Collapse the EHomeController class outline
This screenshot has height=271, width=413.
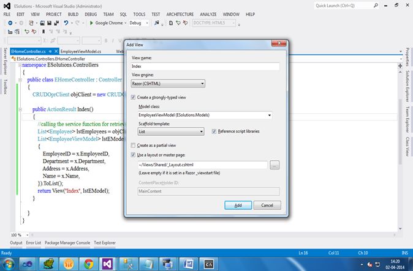click(x=20, y=80)
